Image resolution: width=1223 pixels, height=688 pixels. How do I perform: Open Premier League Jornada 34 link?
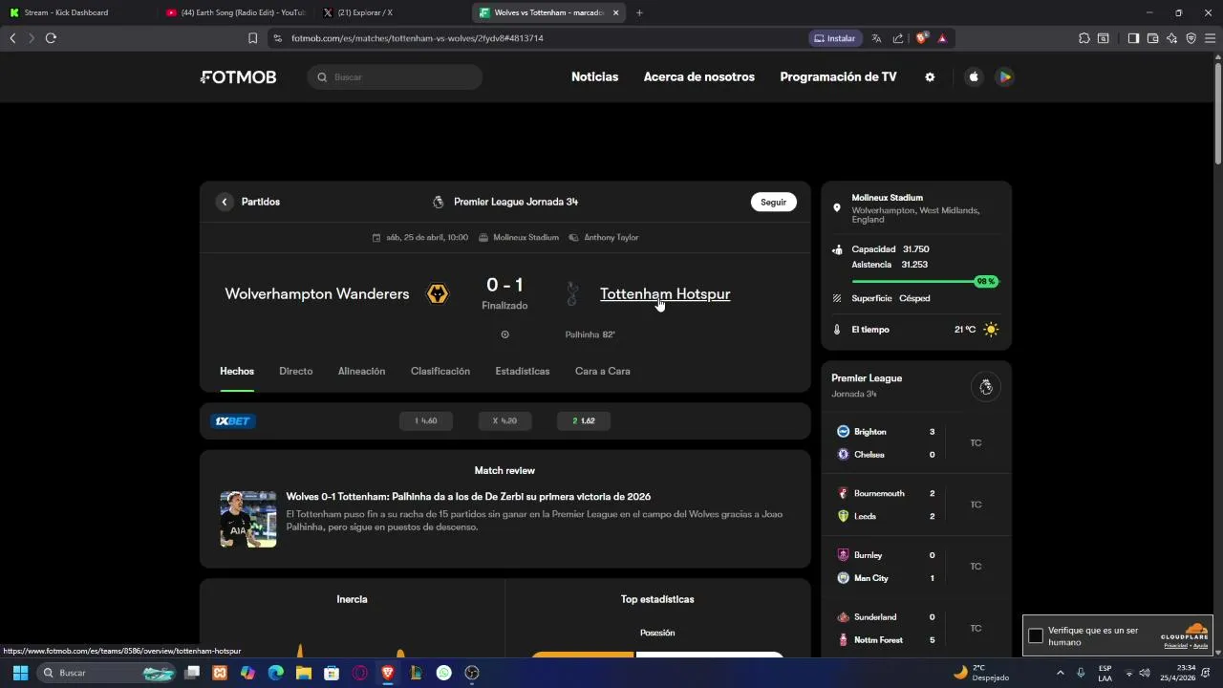tap(516, 202)
